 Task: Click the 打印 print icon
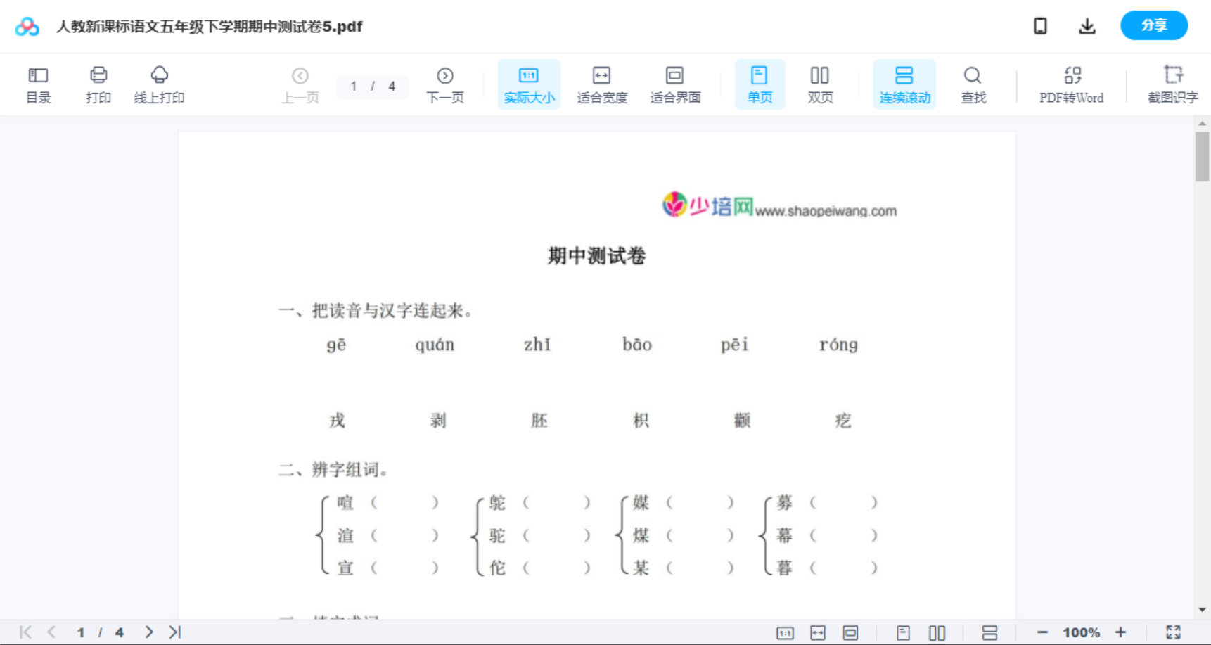point(98,84)
